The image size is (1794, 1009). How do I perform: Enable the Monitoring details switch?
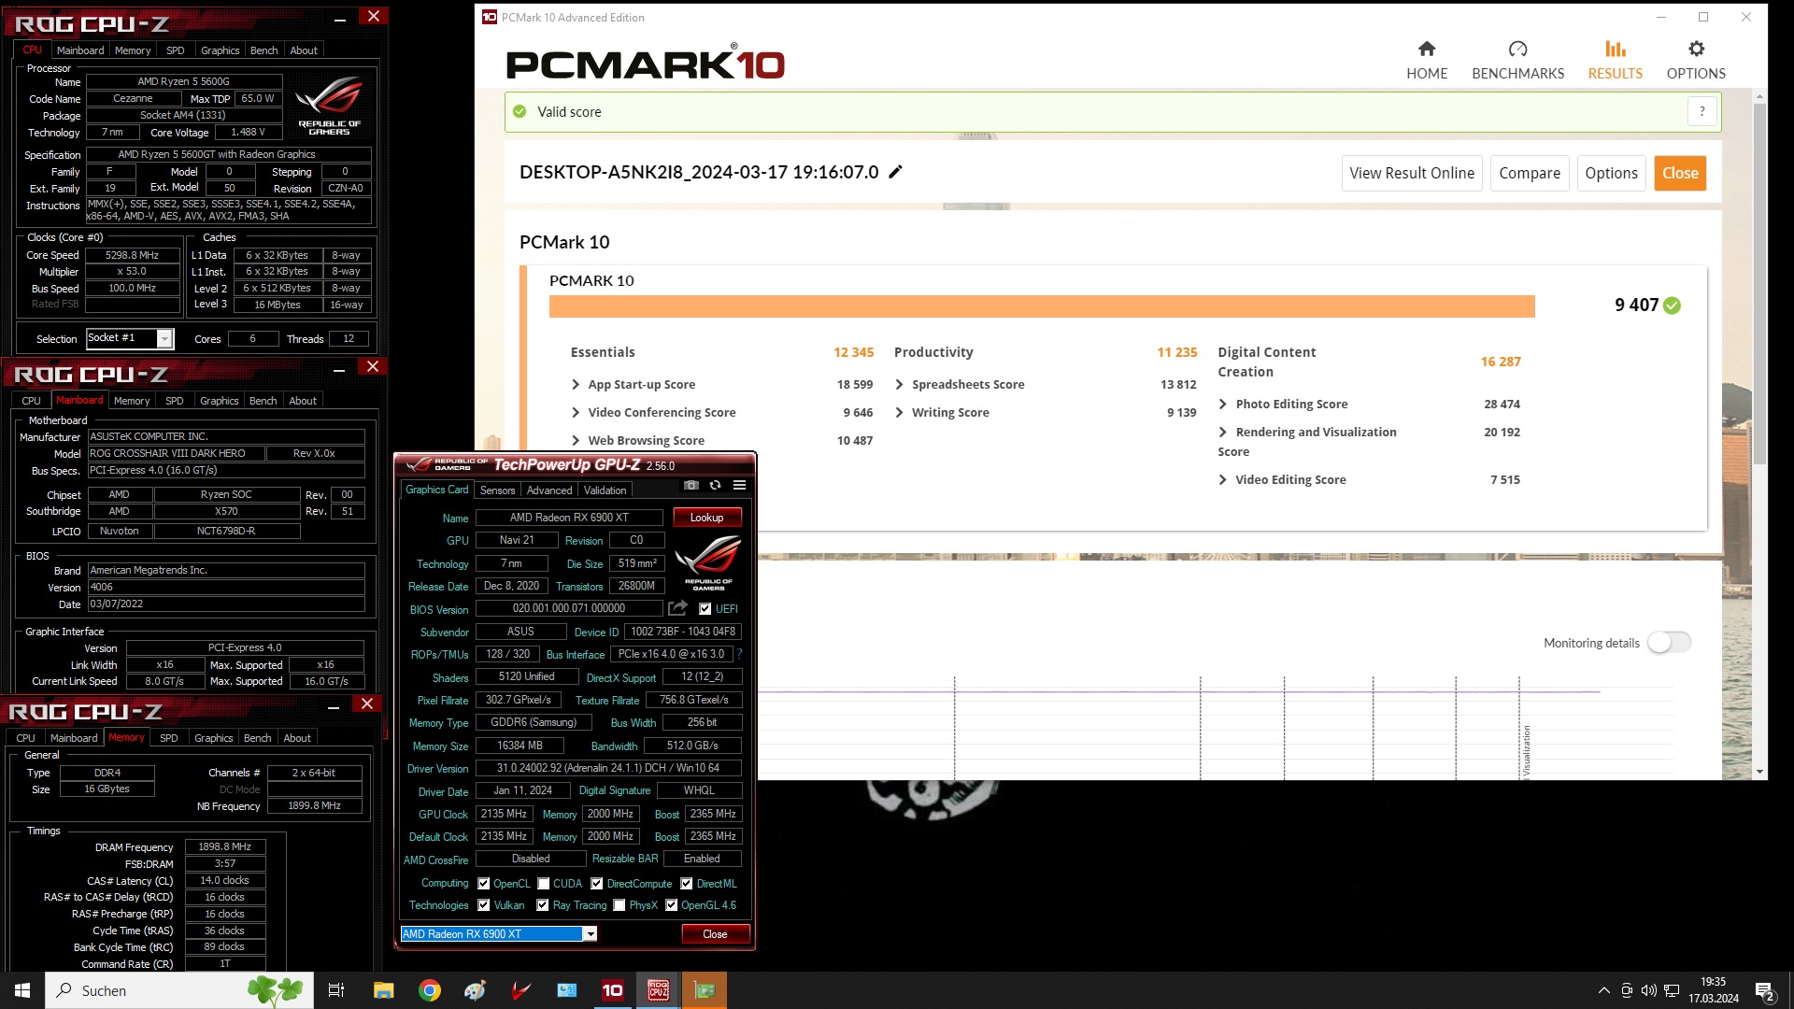(1669, 643)
